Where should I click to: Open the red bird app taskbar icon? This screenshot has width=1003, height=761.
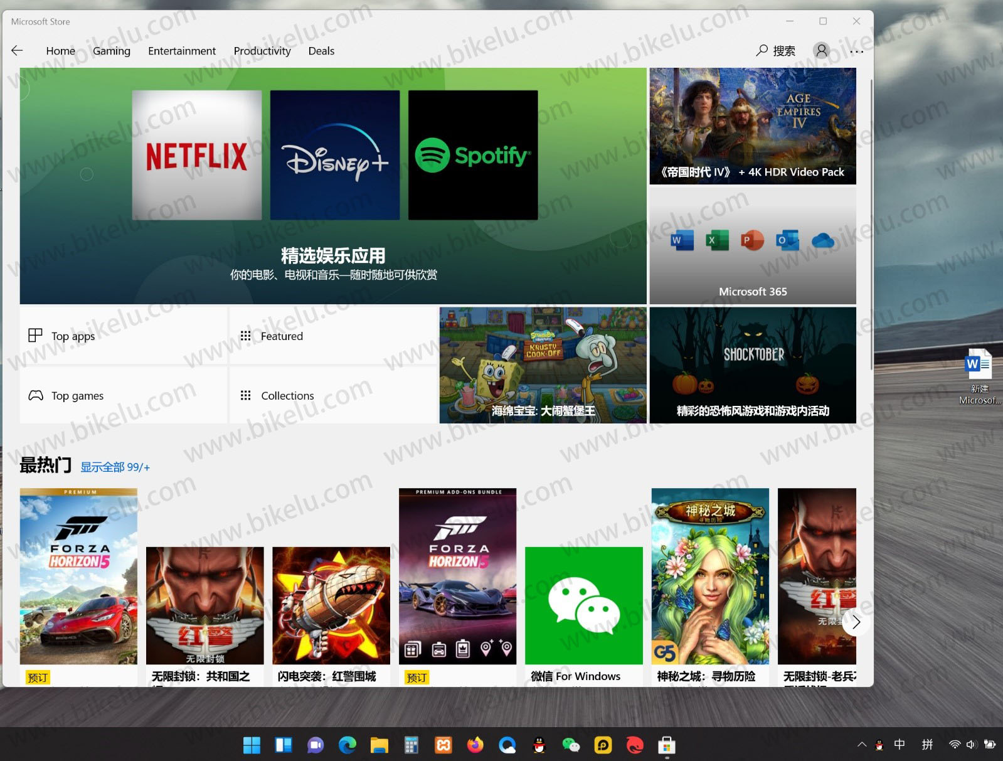635,745
